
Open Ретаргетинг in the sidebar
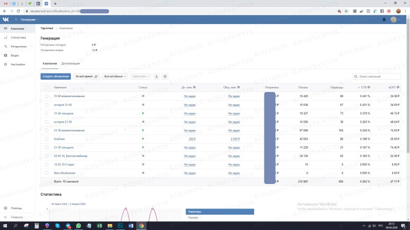click(x=17, y=47)
